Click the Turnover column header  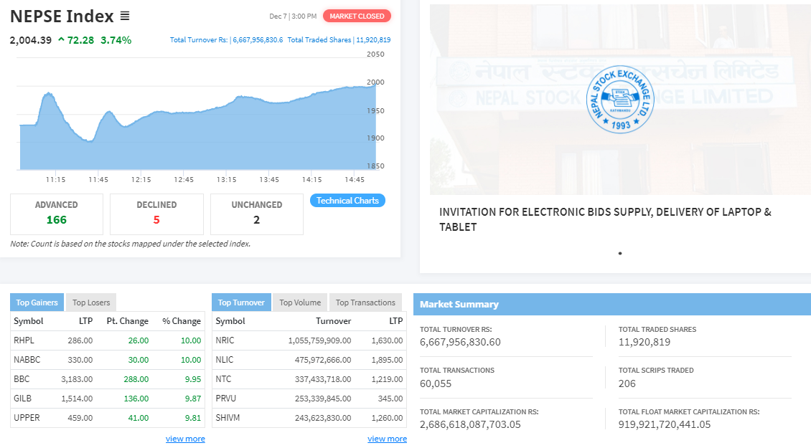pos(333,321)
